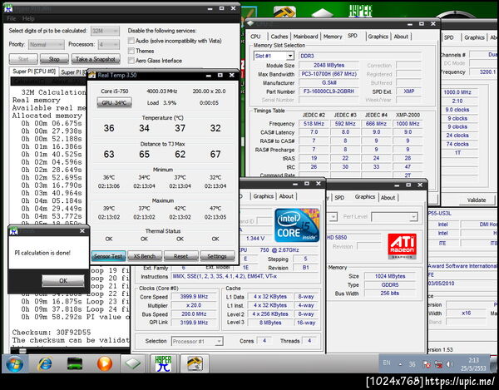
Task: Click the diamond icon in CPU-Z SPD title bar
Action: click(250, 23)
